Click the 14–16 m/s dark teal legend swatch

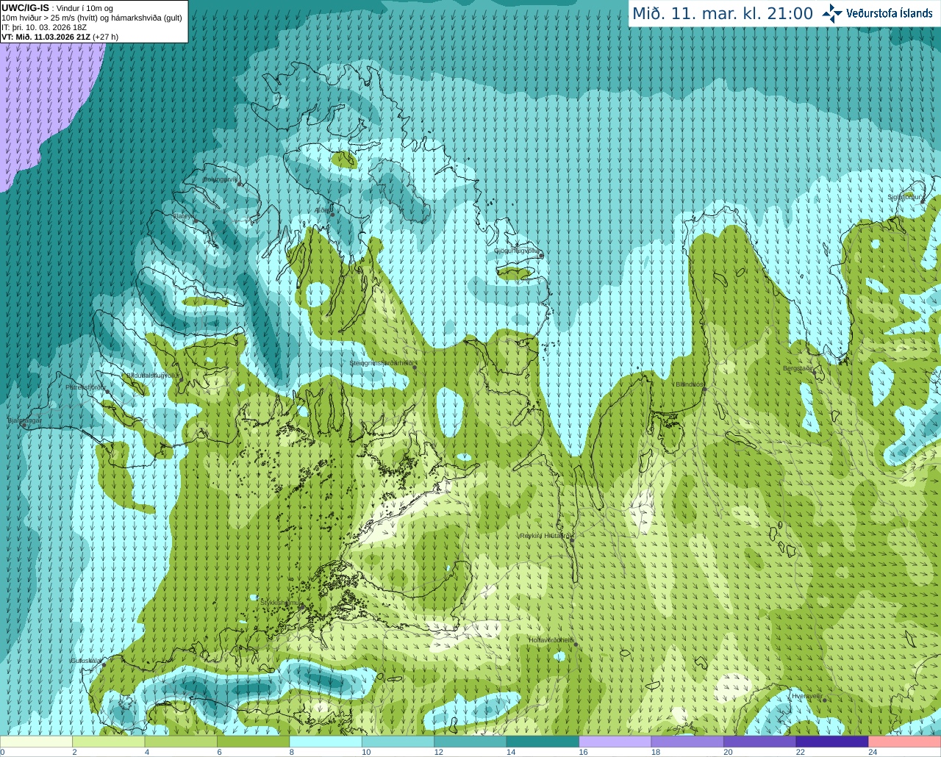point(543,742)
